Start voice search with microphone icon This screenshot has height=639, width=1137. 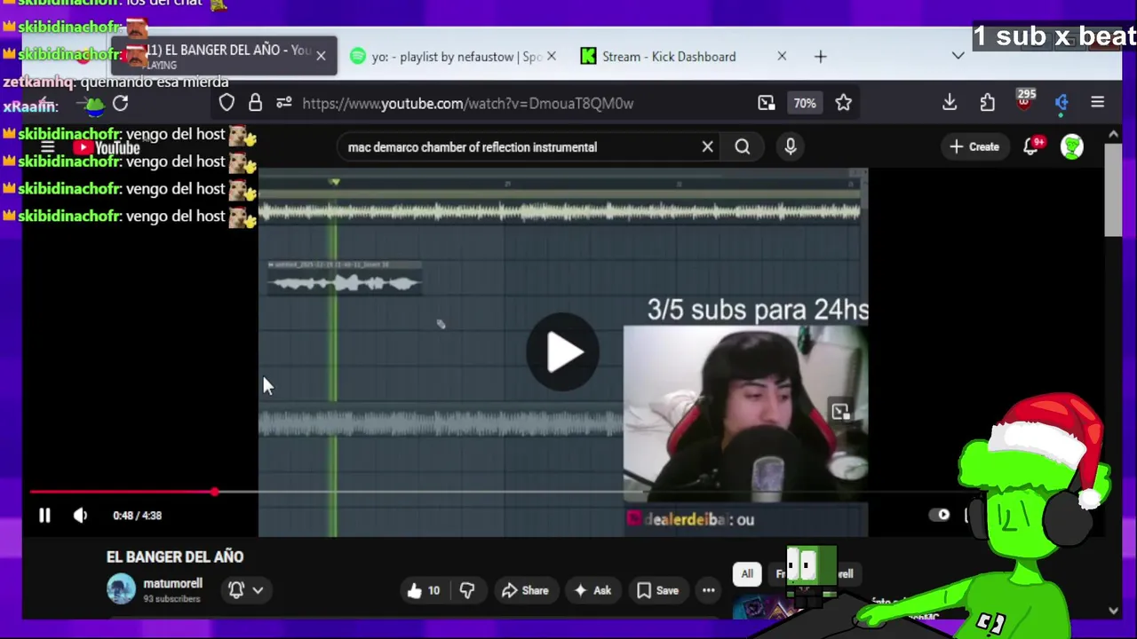(x=791, y=146)
